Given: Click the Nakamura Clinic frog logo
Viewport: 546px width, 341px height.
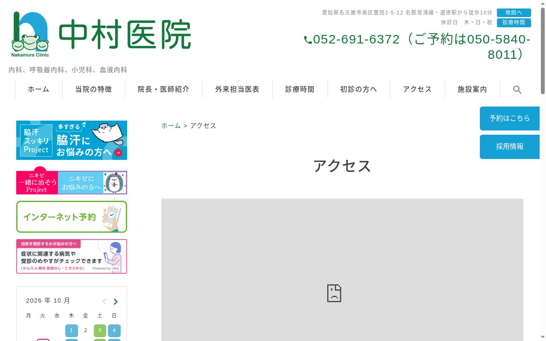Looking at the screenshot, I should [x=30, y=34].
